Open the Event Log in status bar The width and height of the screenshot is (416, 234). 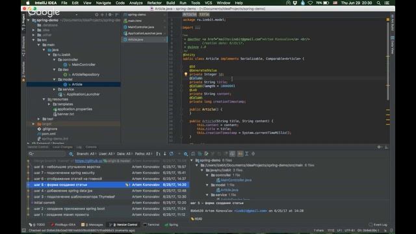coord(378,225)
